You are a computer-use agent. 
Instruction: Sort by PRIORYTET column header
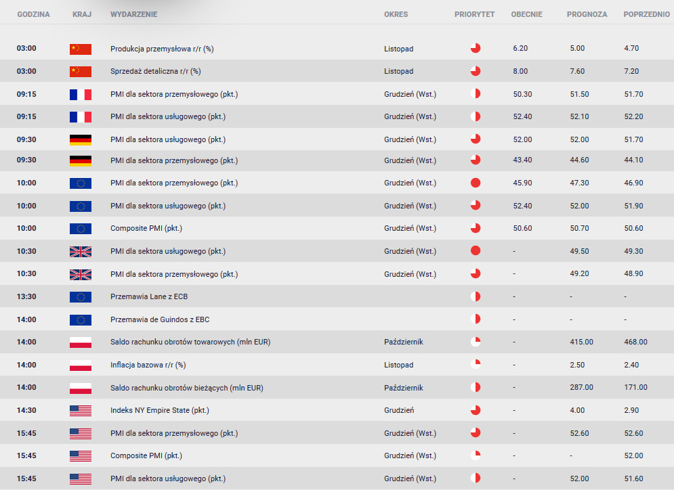[475, 14]
